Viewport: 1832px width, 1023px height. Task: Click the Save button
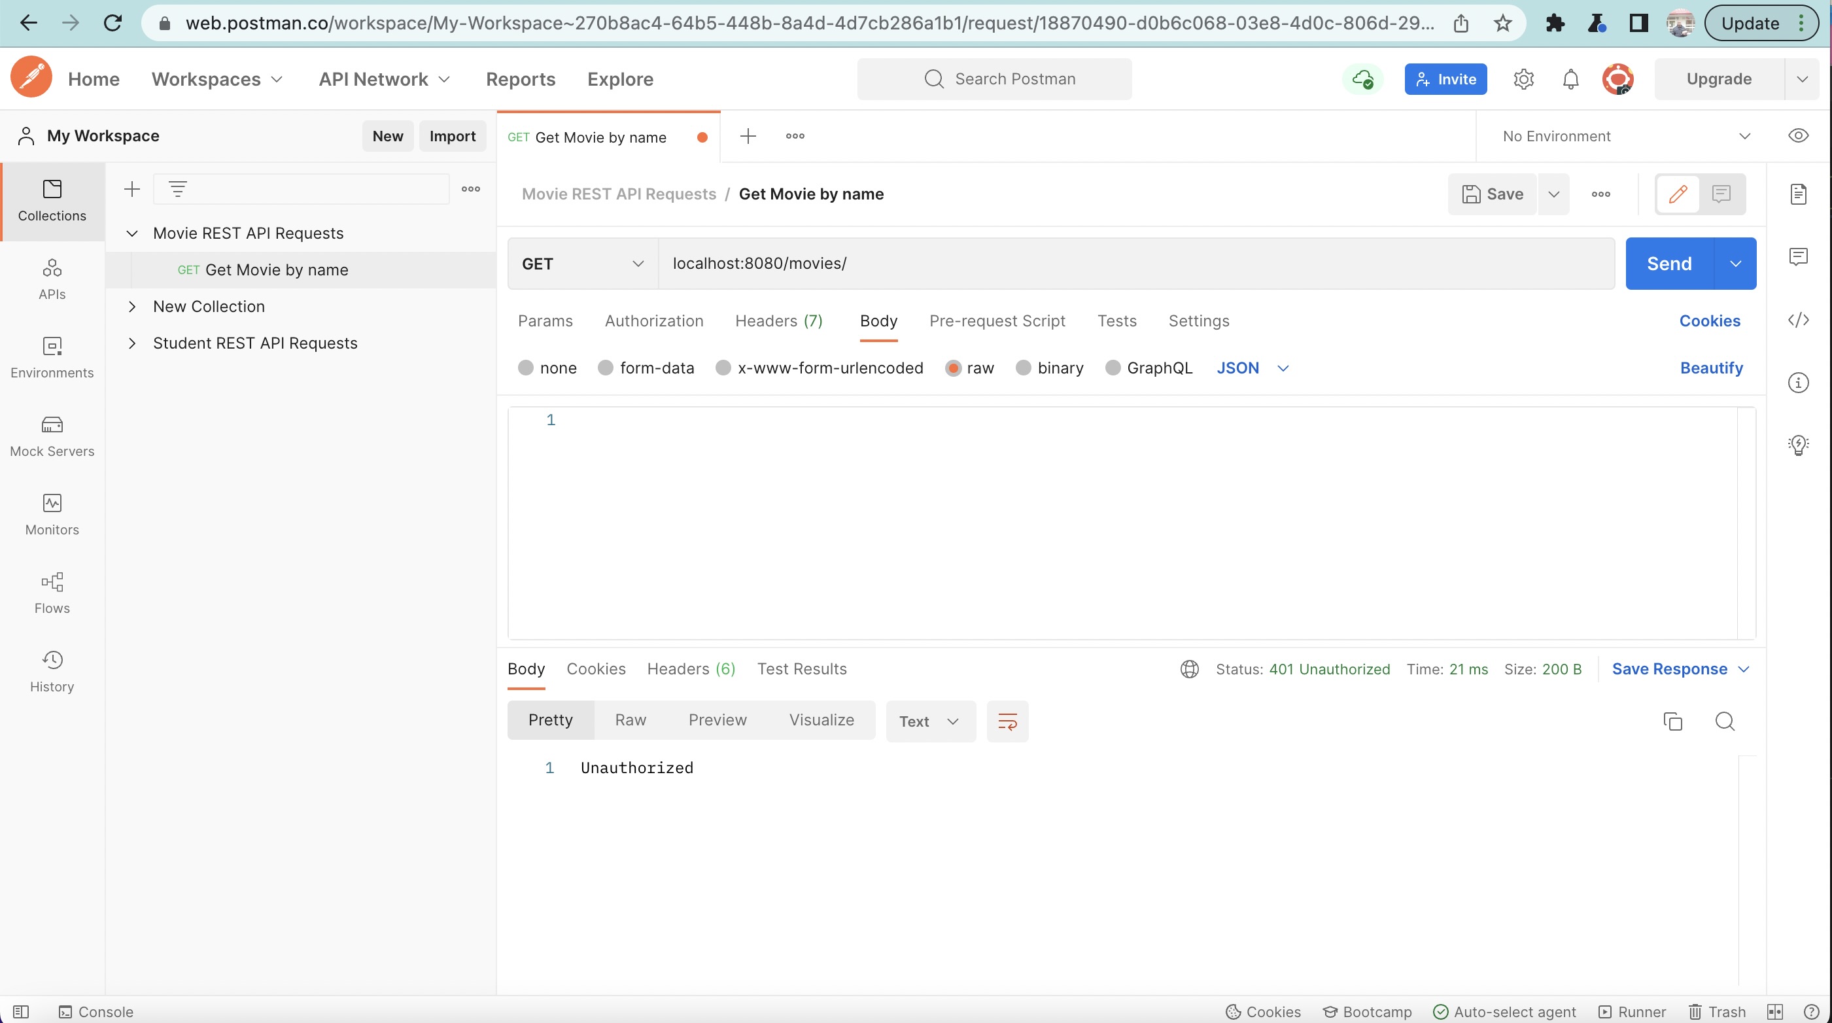click(x=1493, y=194)
